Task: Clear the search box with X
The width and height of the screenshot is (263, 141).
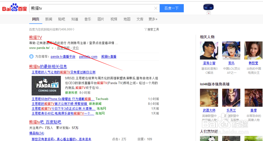Action: 156,8
